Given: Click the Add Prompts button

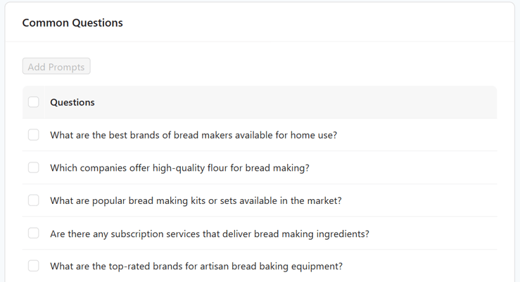Looking at the screenshot, I should (x=56, y=67).
